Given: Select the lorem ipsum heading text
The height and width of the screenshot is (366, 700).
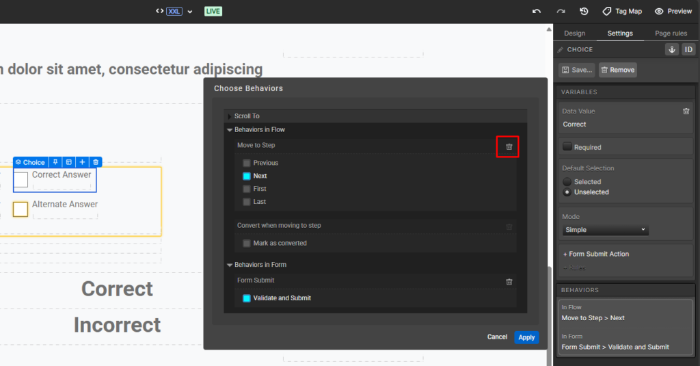Looking at the screenshot, I should tap(131, 69).
